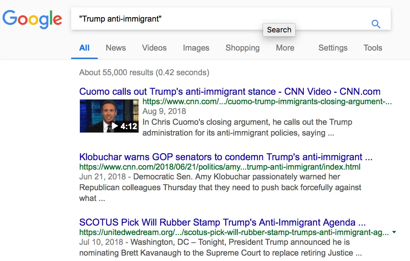Click the magnifying glass search icon
410x261 pixels.
376,24
